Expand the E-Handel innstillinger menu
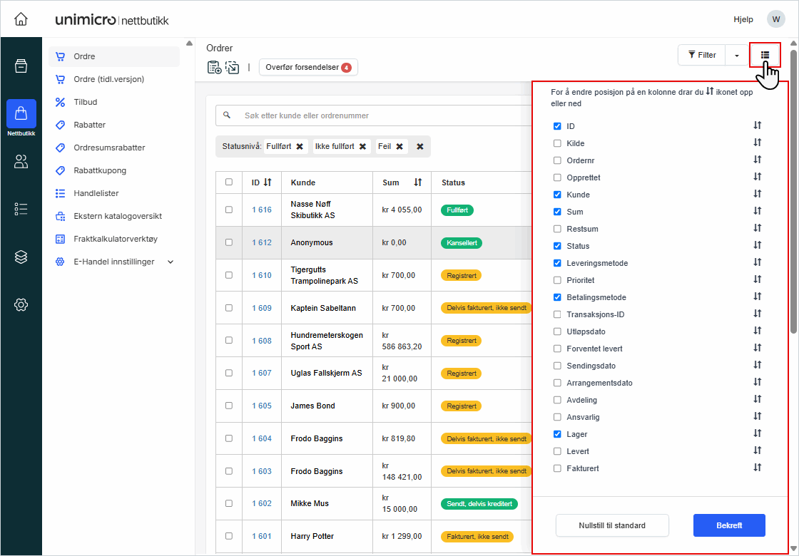 pyautogui.click(x=171, y=262)
